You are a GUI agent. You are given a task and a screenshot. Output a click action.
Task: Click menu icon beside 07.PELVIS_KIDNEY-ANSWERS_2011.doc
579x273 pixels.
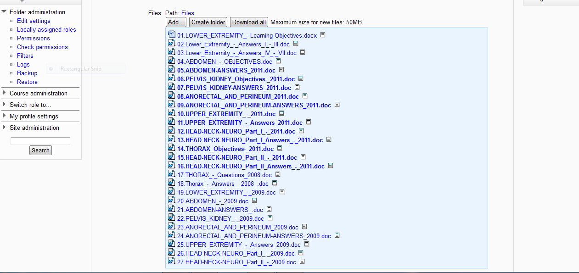[x=297, y=87]
